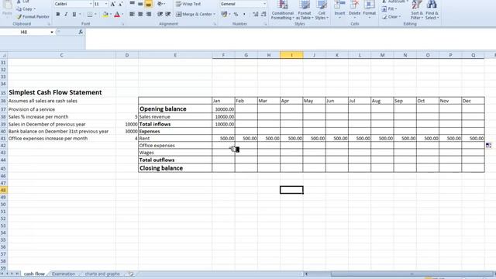Image resolution: width=496 pixels, height=279 pixels.
Task: Click the insert new worksheet tab icon
Action: pyautogui.click(x=131, y=274)
